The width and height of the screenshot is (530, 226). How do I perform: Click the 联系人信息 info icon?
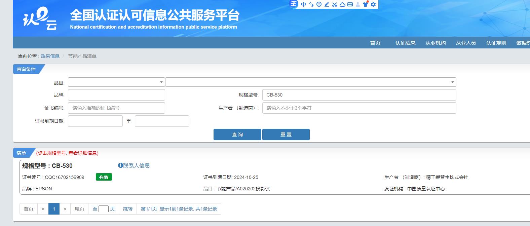point(120,165)
